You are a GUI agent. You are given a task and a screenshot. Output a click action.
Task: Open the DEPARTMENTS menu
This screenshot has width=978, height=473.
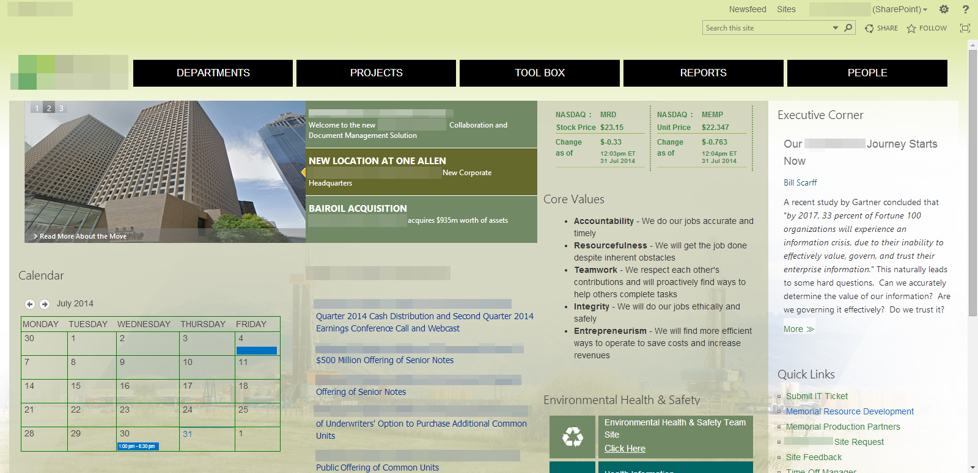[x=213, y=73]
